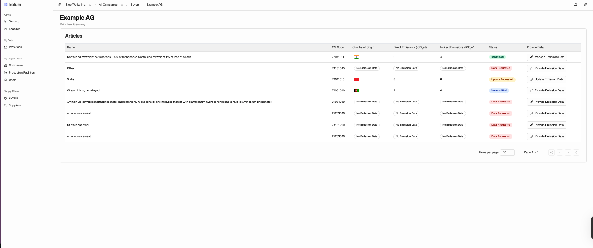Click Manage Emission Data button

(547, 57)
